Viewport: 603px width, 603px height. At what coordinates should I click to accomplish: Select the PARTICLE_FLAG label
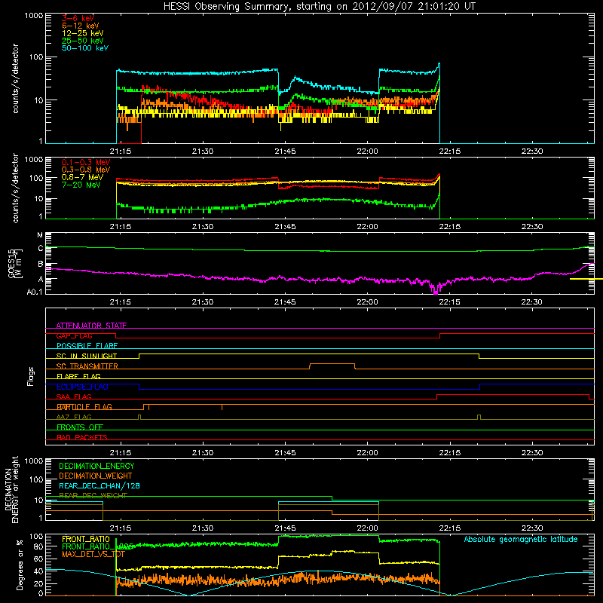coord(84,407)
